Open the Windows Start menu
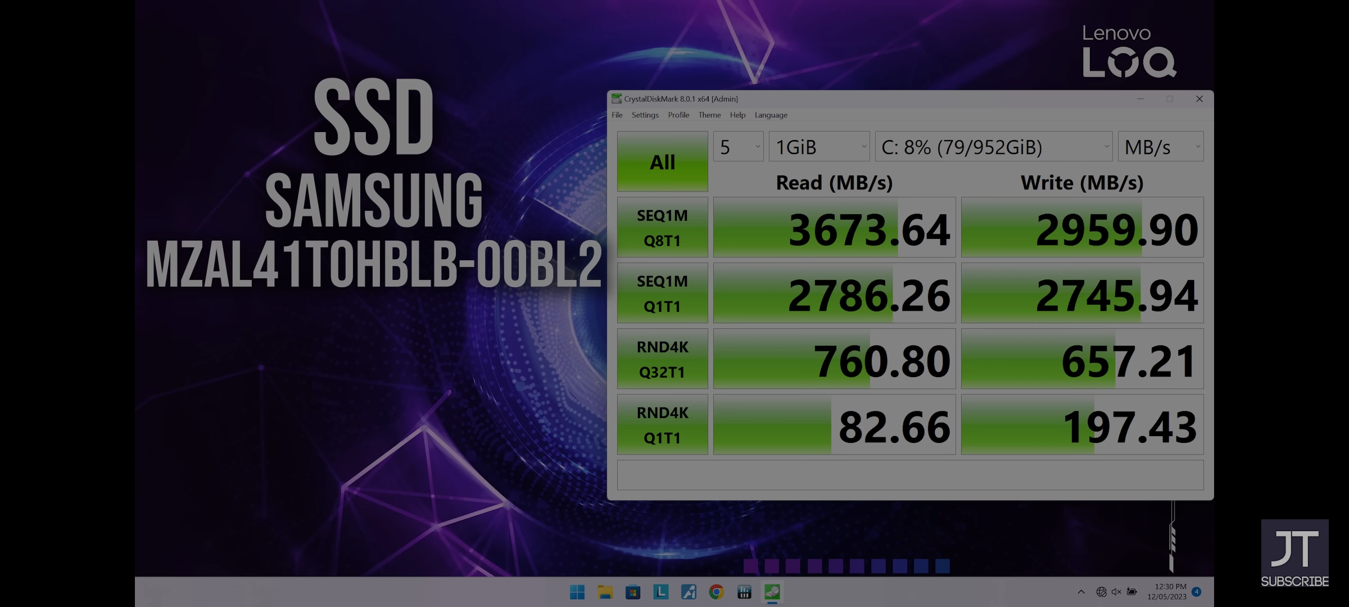This screenshot has height=607, width=1349. (x=577, y=592)
